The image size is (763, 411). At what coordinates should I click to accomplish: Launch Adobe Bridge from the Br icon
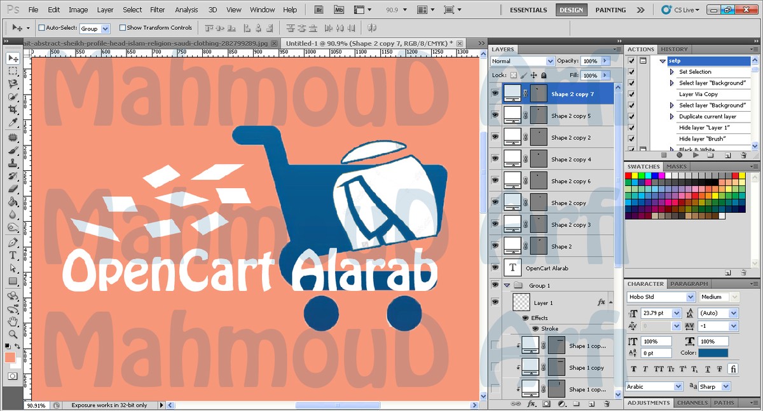point(320,10)
